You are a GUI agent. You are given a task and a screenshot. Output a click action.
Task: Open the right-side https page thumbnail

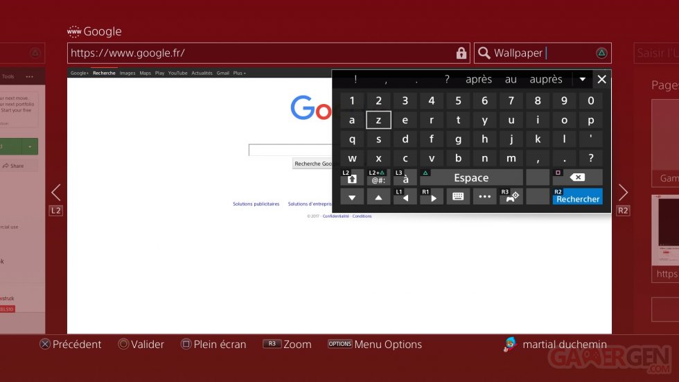point(666,238)
